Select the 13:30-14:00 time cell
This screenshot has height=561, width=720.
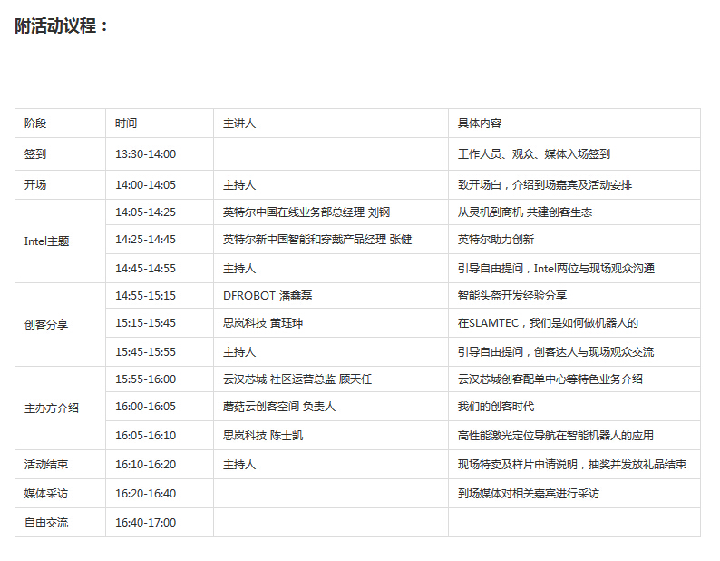pos(145,154)
